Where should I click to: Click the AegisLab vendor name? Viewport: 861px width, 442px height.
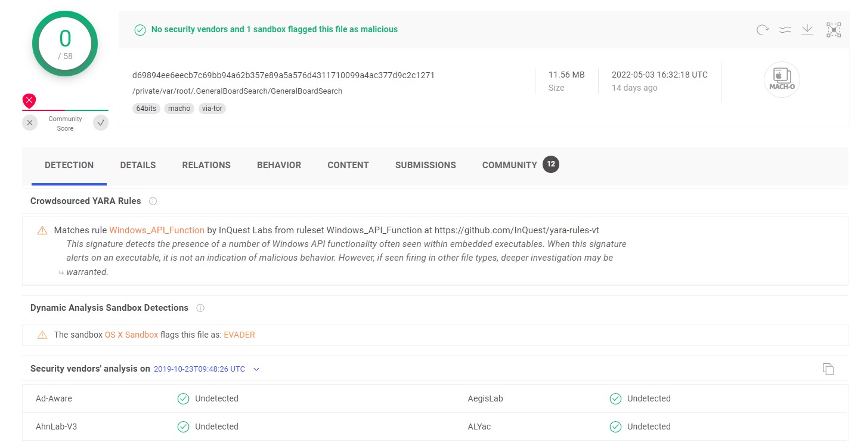[x=485, y=398]
